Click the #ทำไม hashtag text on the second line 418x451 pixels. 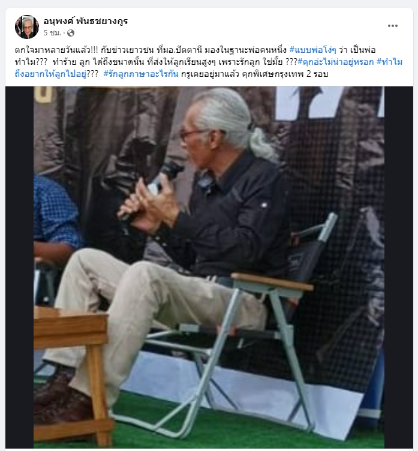point(389,62)
